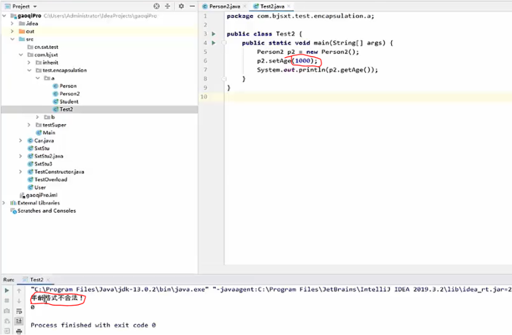This screenshot has height=335, width=512.
Task: Click line number 10 in gutter
Action: click(204, 97)
